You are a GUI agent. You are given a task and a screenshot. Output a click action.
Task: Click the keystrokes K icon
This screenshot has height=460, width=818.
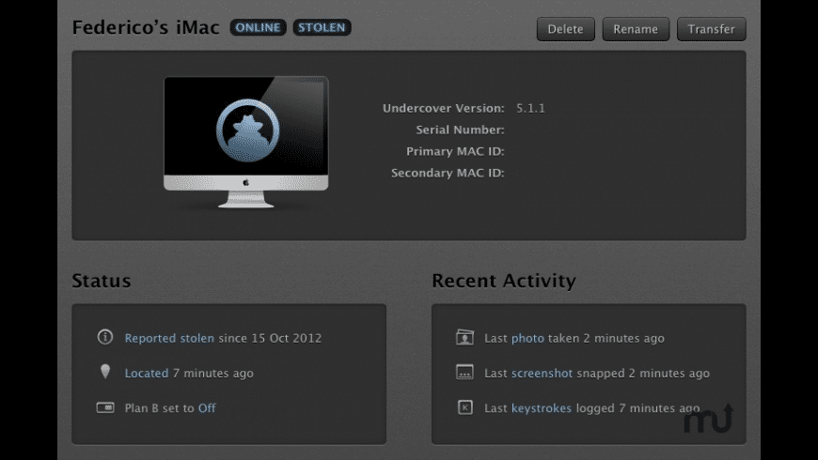point(464,406)
